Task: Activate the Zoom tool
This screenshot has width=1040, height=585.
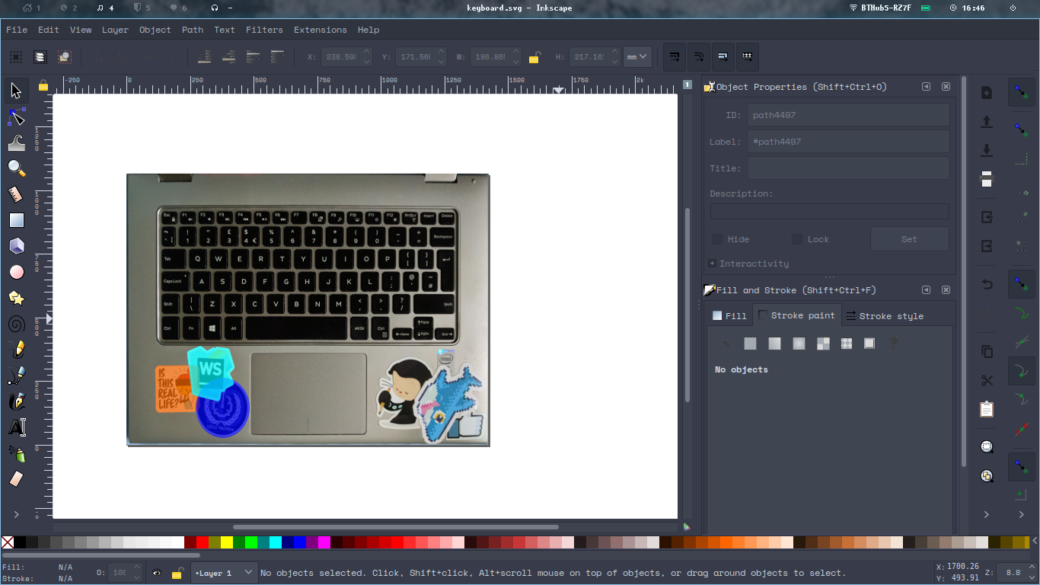Action: coord(15,168)
